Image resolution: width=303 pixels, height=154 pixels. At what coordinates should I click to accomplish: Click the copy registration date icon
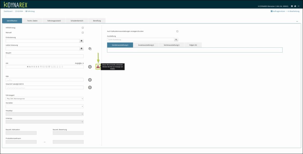(90, 49)
